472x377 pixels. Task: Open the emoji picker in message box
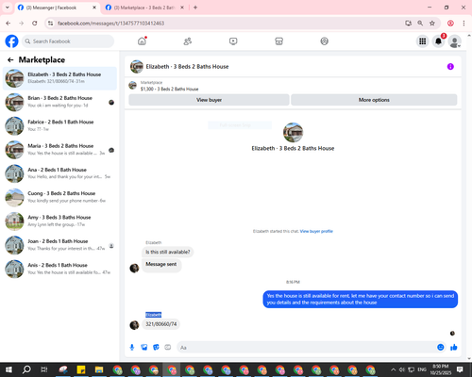pyautogui.click(x=441, y=347)
